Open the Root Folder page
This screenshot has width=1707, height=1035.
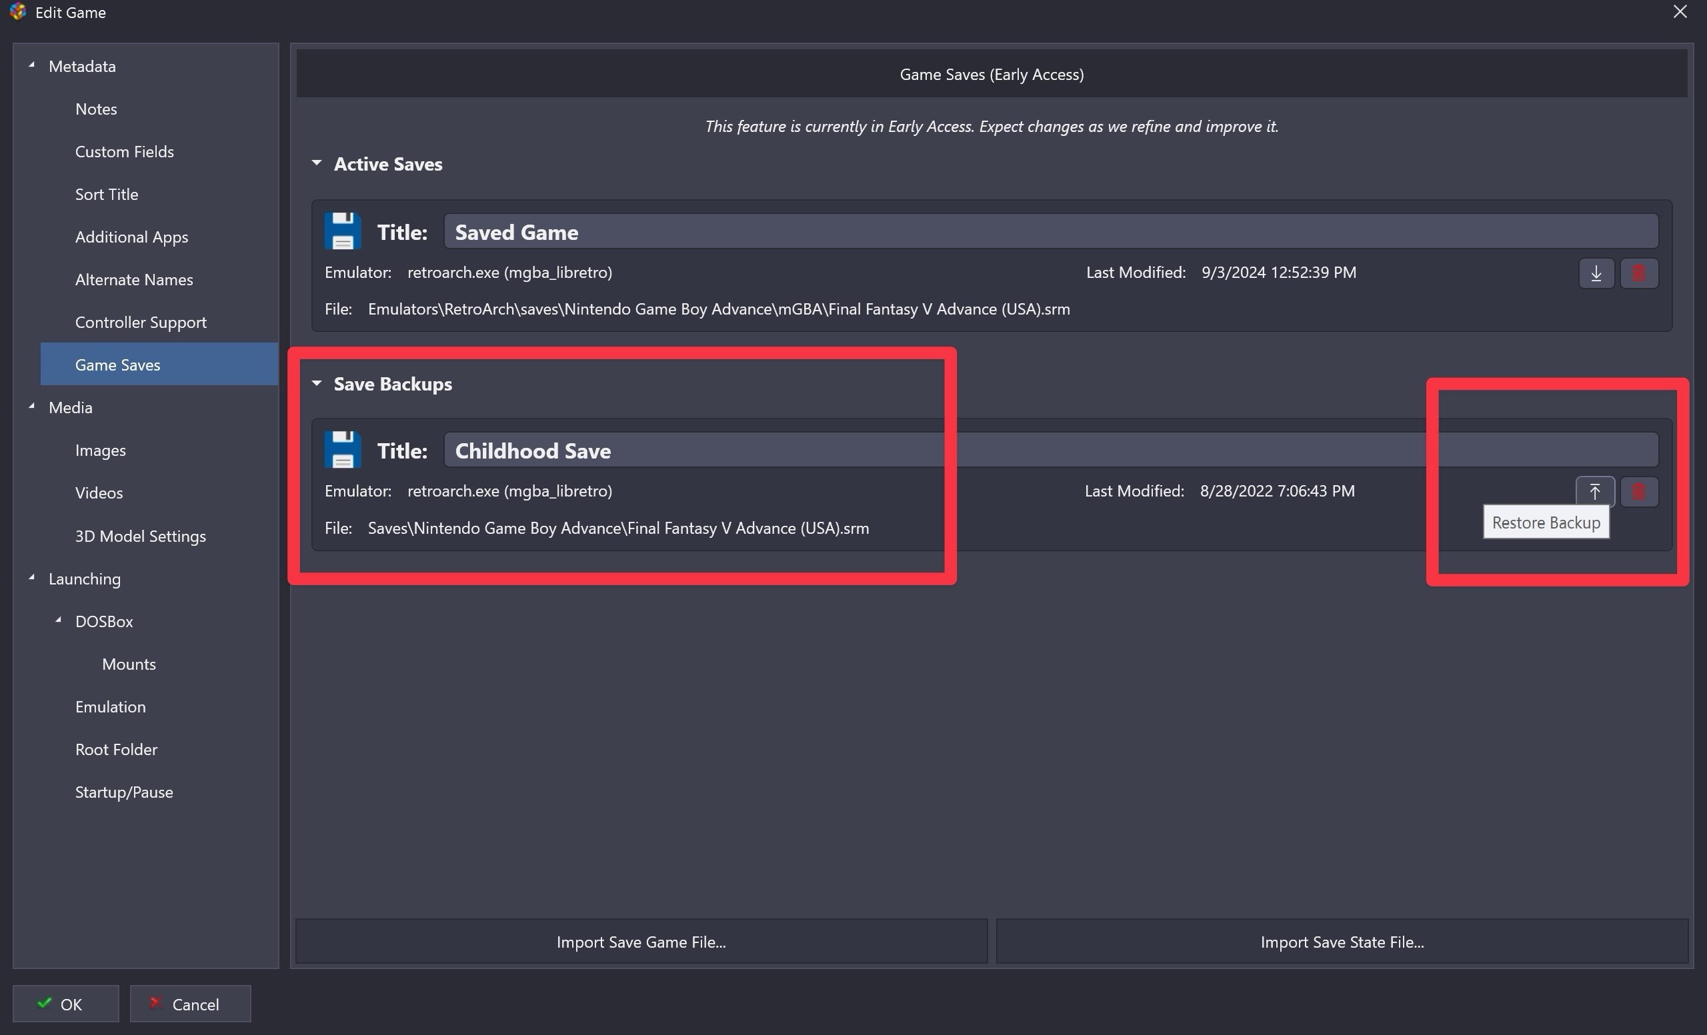click(117, 750)
